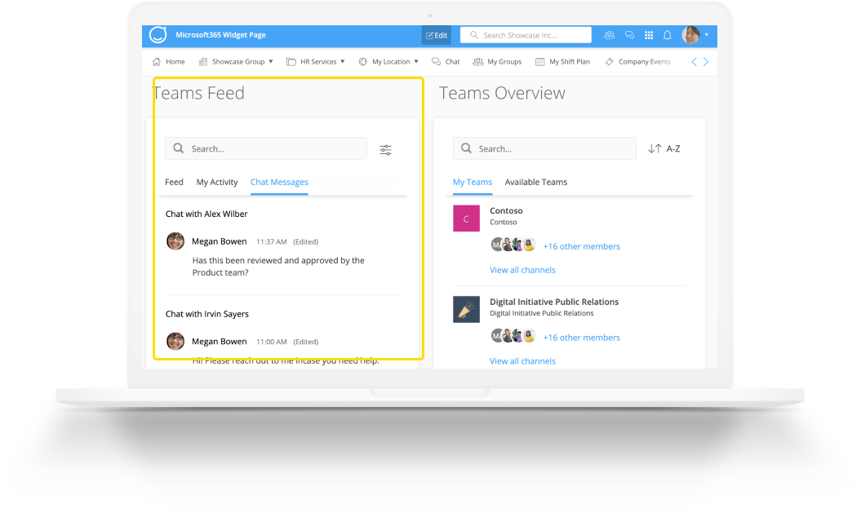This screenshot has height=517, width=861.
Task: Select the My Activity tab
Action: [x=216, y=182]
